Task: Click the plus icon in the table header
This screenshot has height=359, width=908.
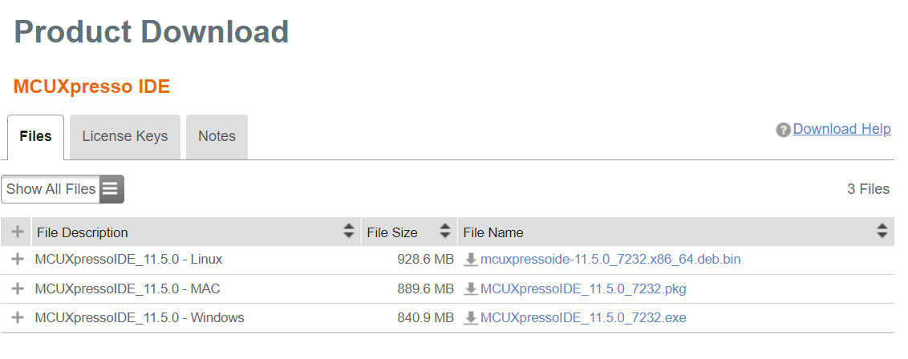Action: click(17, 232)
